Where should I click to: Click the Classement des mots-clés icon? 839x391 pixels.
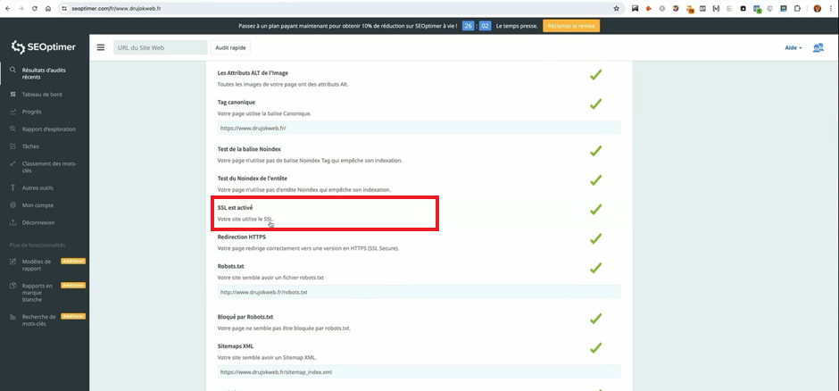click(12, 163)
